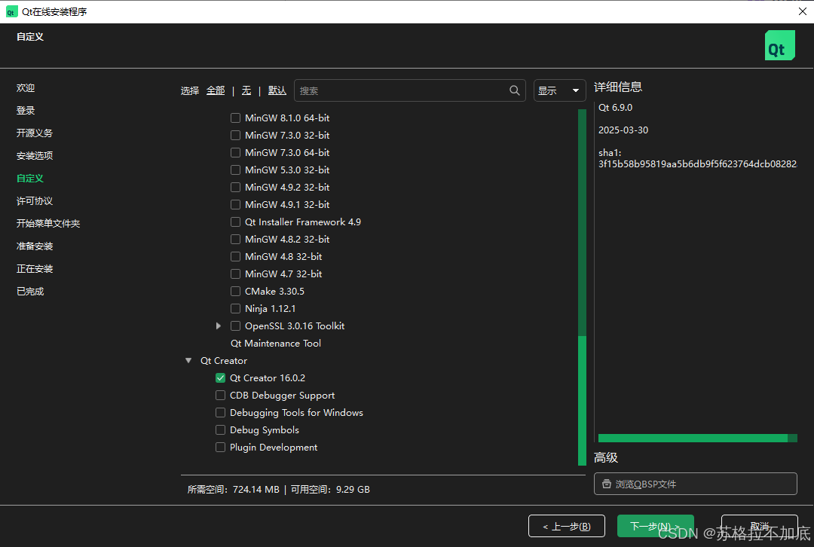Click the folder icon beside 浏览QBSP文件
Viewport: 814px width, 547px height.
[606, 484]
